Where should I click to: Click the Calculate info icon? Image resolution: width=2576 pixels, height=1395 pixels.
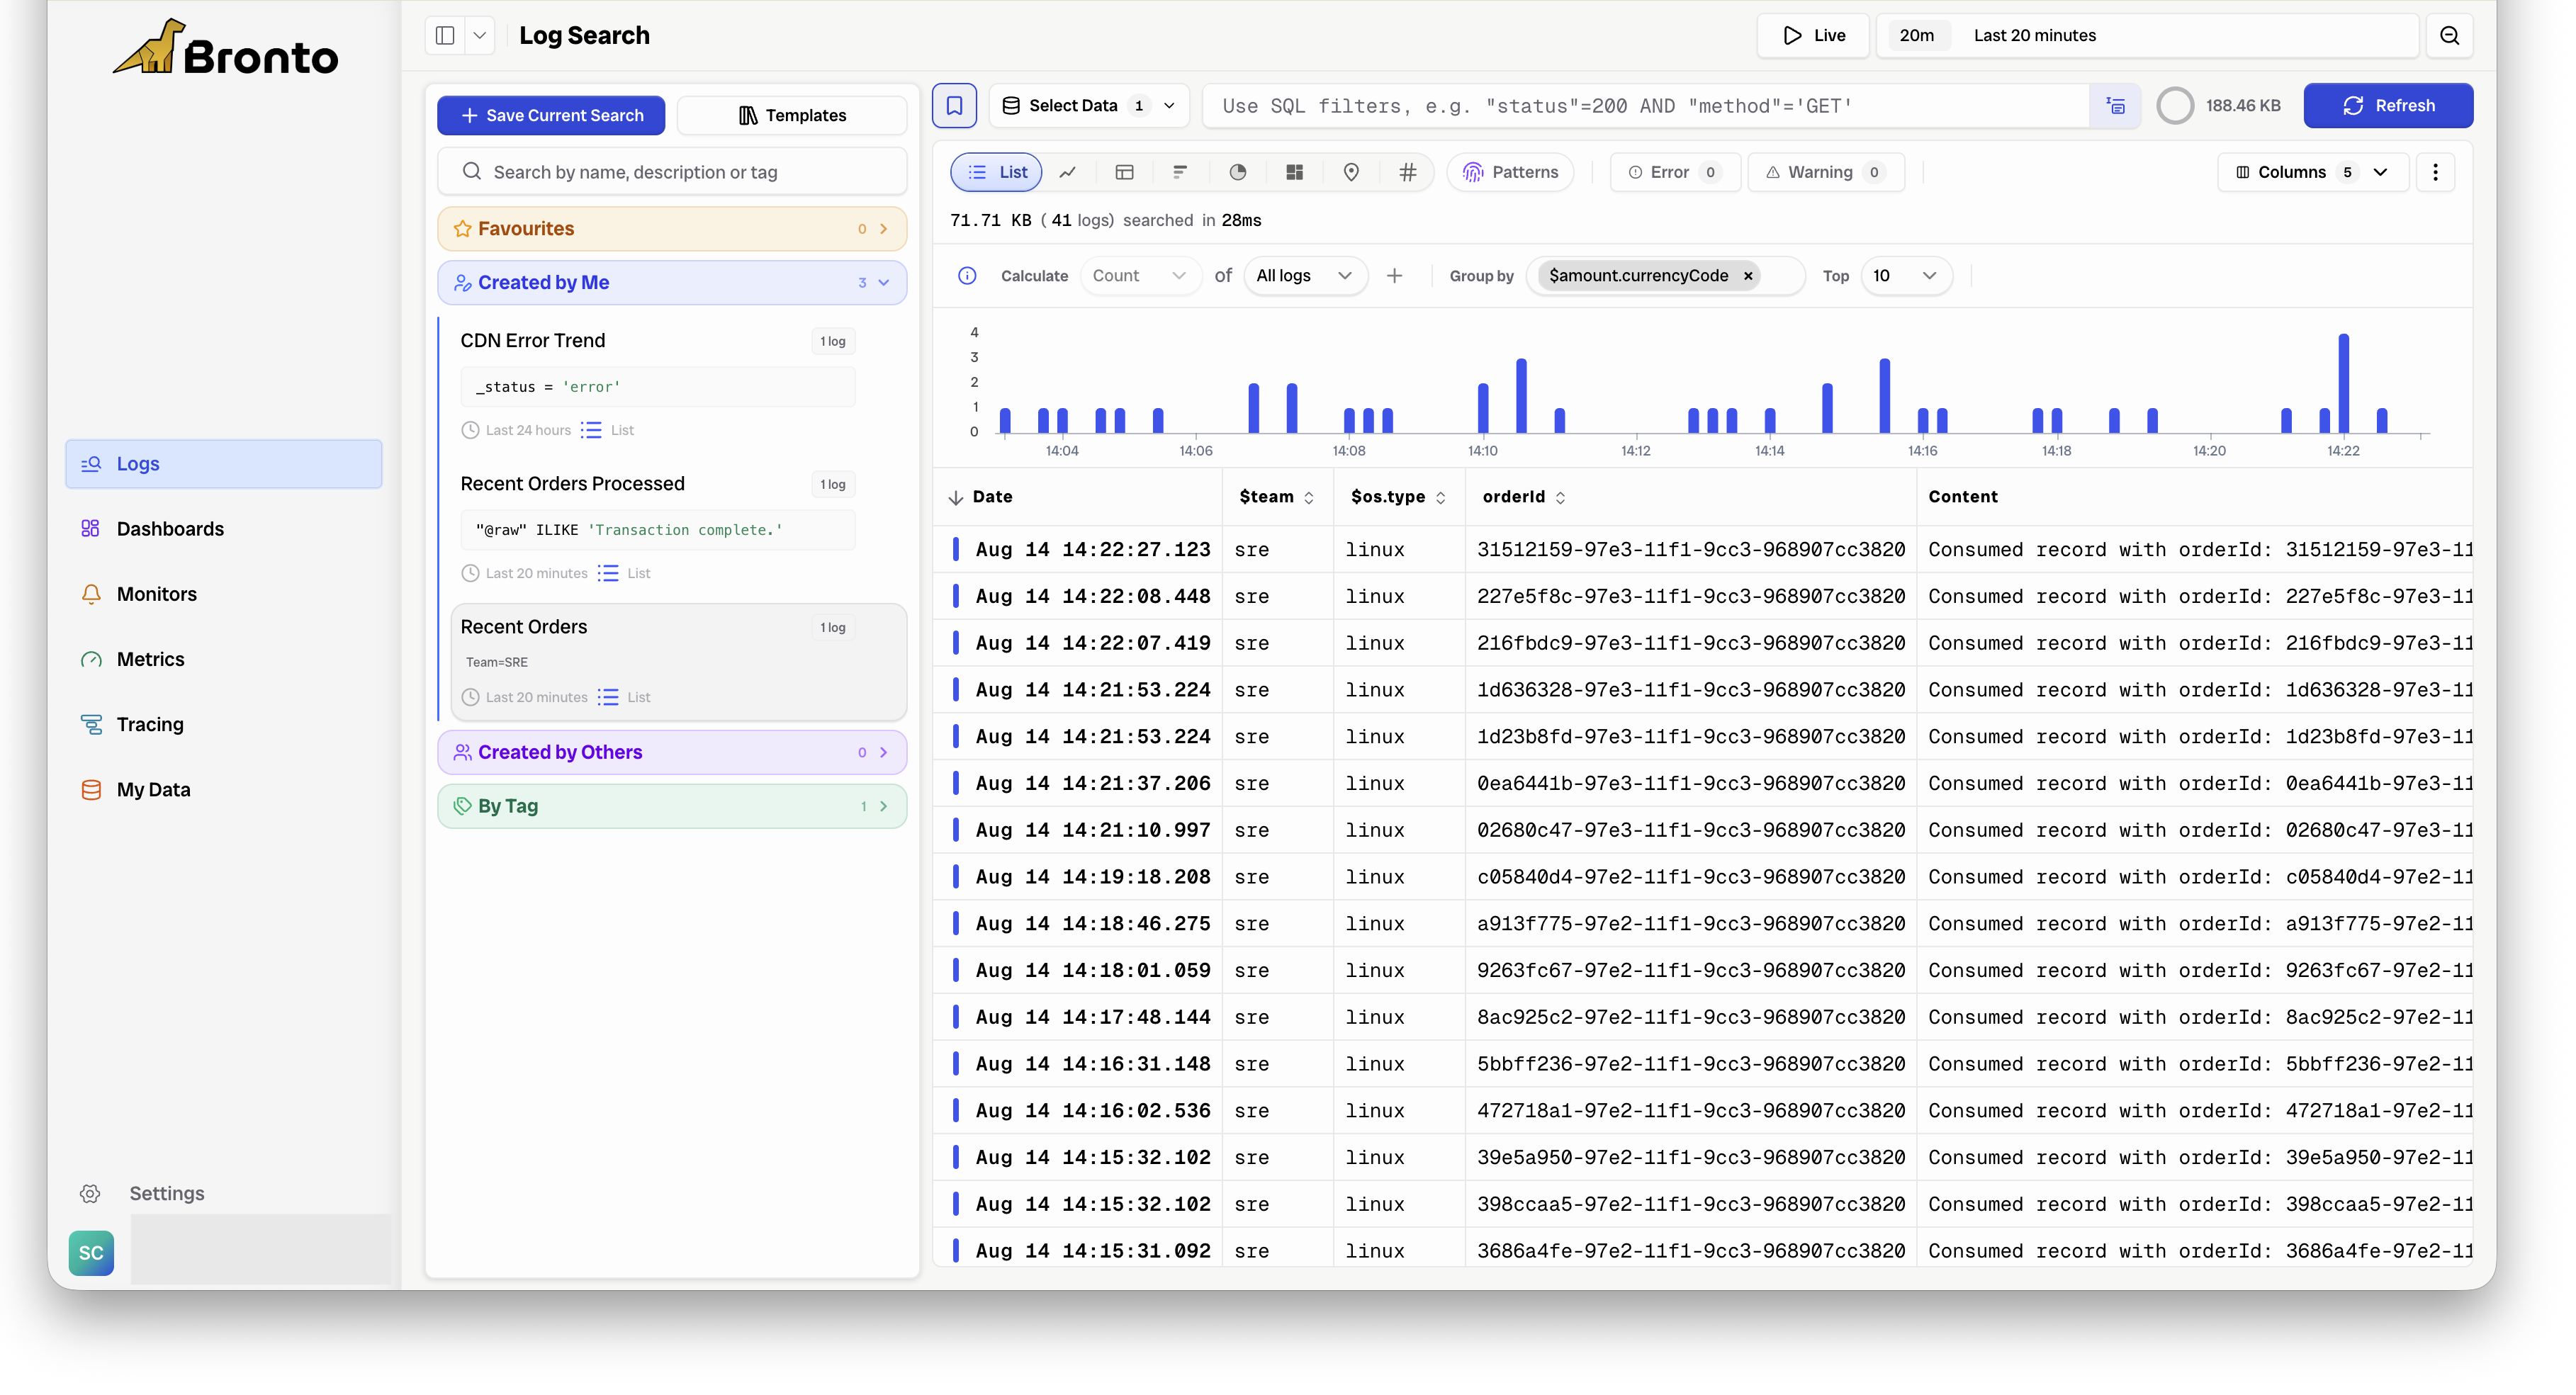coord(967,276)
